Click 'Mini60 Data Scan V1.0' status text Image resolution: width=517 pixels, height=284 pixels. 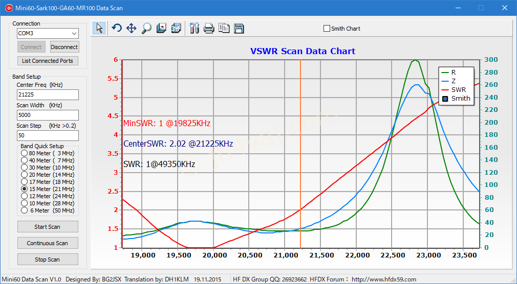click(x=32, y=279)
